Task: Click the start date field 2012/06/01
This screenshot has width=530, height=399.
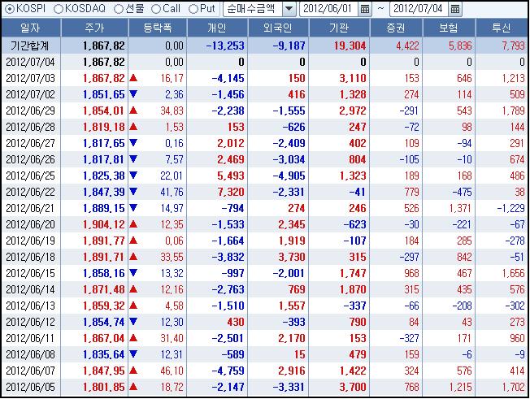Action: 328,9
